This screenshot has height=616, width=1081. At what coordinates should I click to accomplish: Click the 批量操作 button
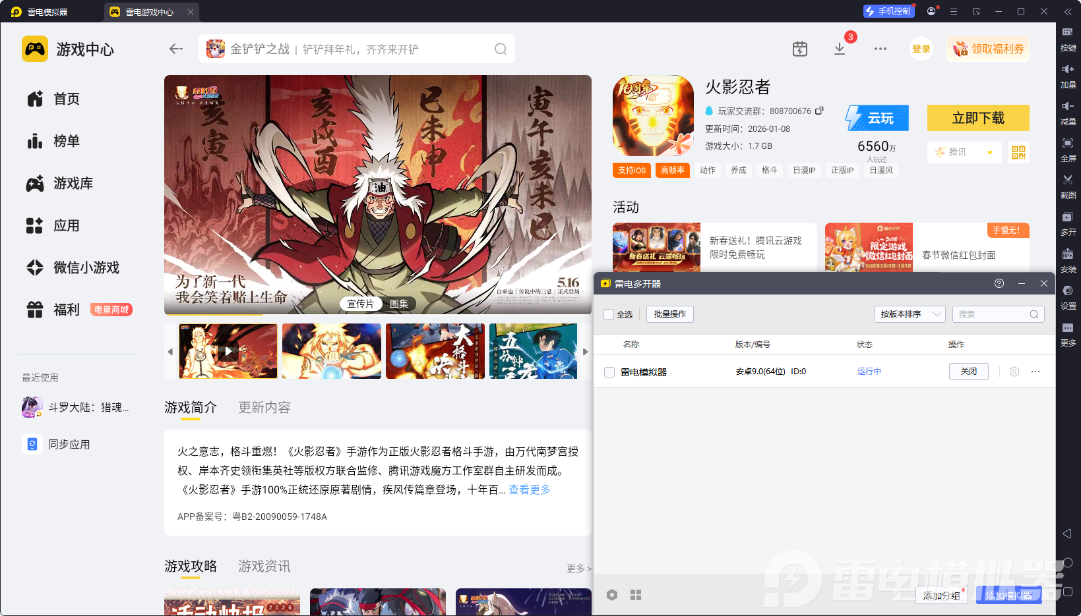click(670, 314)
